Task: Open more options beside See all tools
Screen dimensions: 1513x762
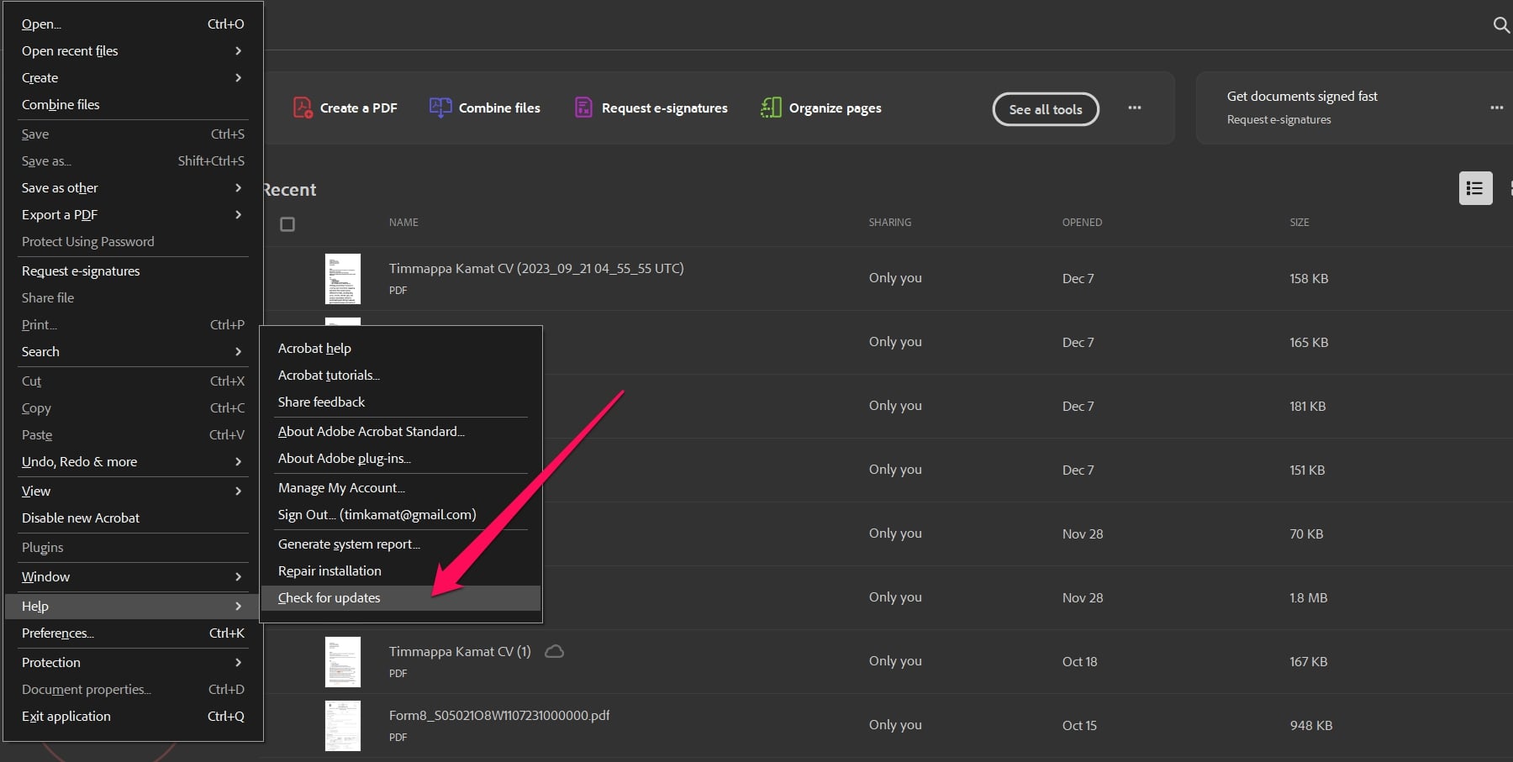Action: (1135, 108)
